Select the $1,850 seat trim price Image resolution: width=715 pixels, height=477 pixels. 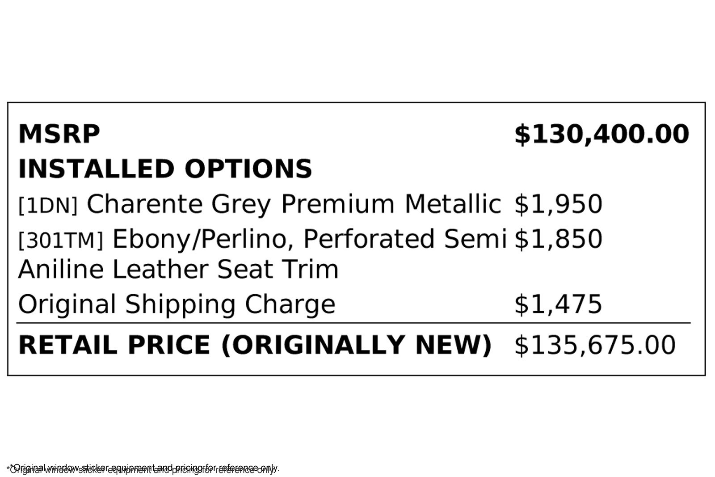click(558, 239)
